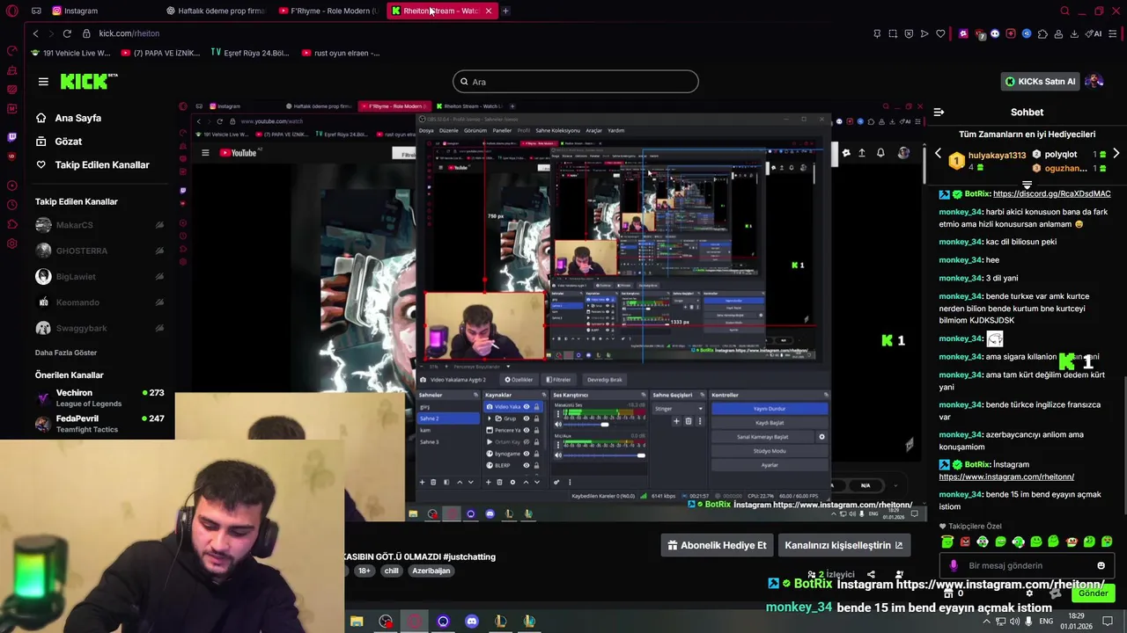Go back in browser history
Viewport: 1127px width, 633px height.
(35, 33)
